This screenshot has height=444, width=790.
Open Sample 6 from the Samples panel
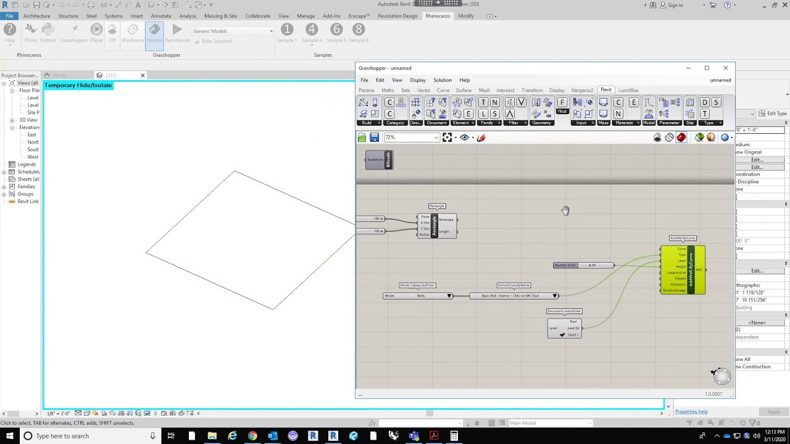click(x=336, y=33)
